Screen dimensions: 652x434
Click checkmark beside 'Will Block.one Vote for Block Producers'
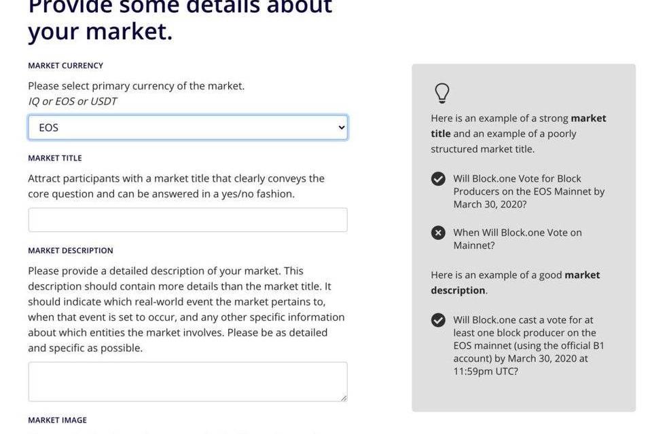(439, 179)
